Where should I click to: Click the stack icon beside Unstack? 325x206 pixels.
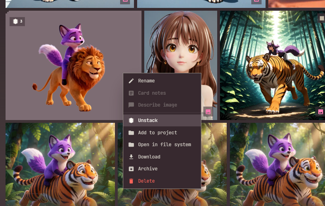[131, 120]
